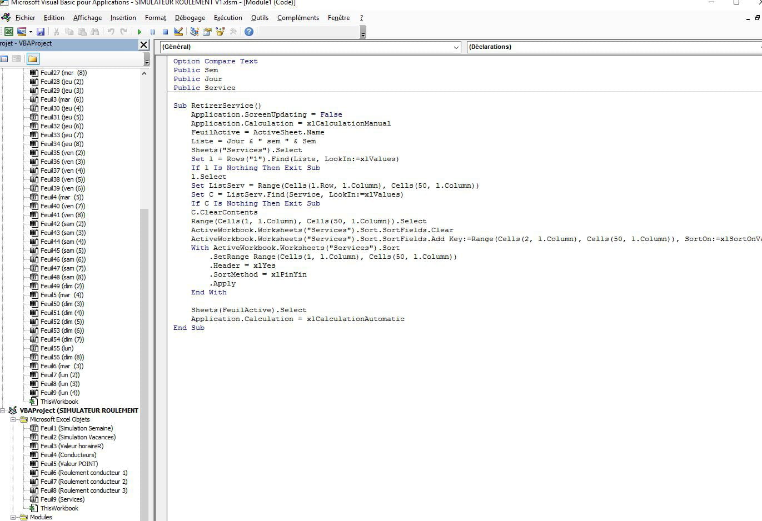The height and width of the screenshot is (521, 762).
Task: Open the Edition menu
Action: click(54, 18)
